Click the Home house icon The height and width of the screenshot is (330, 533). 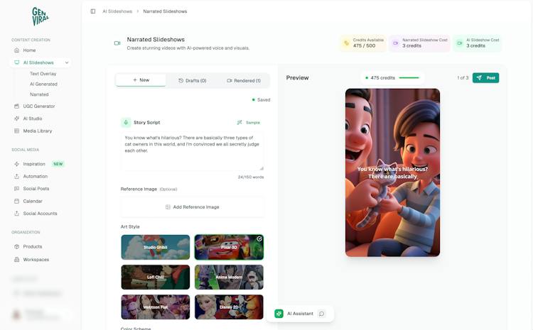pyautogui.click(x=16, y=50)
